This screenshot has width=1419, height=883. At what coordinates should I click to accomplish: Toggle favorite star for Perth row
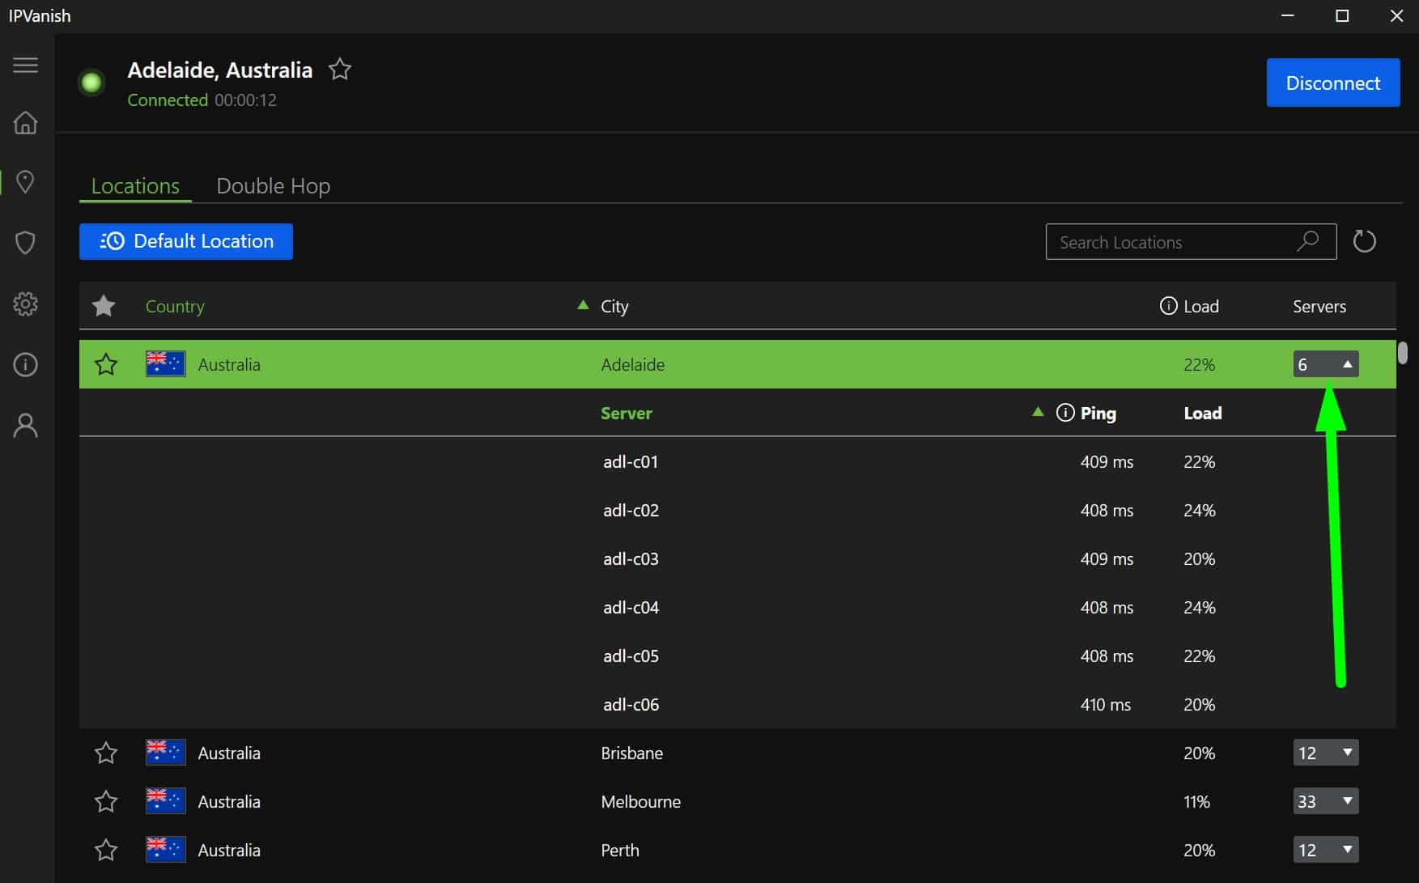click(106, 850)
